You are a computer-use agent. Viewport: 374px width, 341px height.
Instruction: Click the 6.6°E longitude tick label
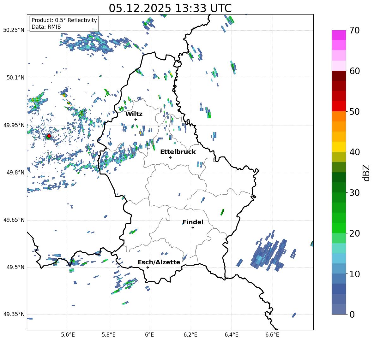272,335
